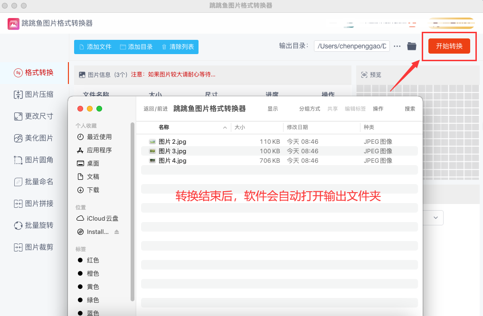Click the 预览 preview eye icon
Viewport: 483px width, 316px height.
(364, 75)
